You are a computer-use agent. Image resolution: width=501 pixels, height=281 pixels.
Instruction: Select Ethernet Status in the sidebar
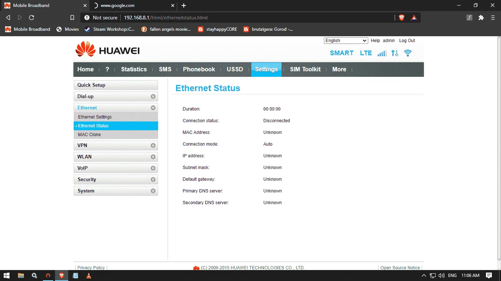(116, 126)
